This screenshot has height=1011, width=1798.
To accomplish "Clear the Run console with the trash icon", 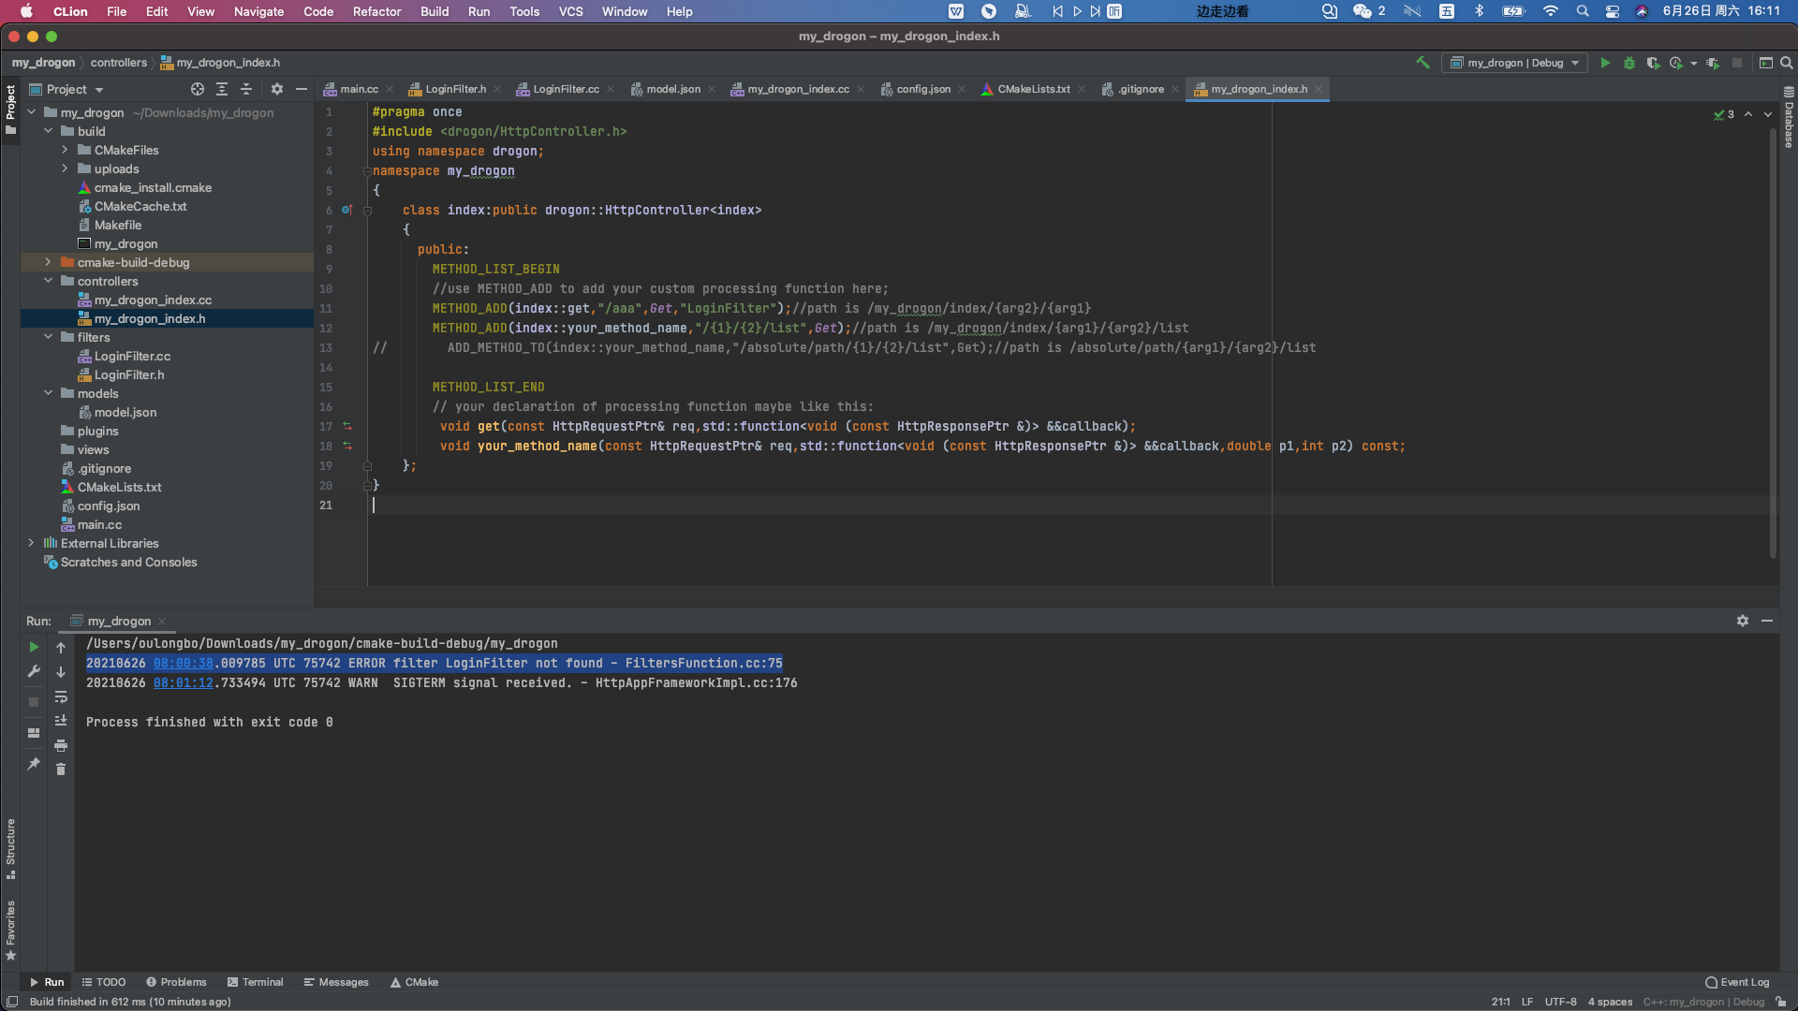I will coord(61,769).
